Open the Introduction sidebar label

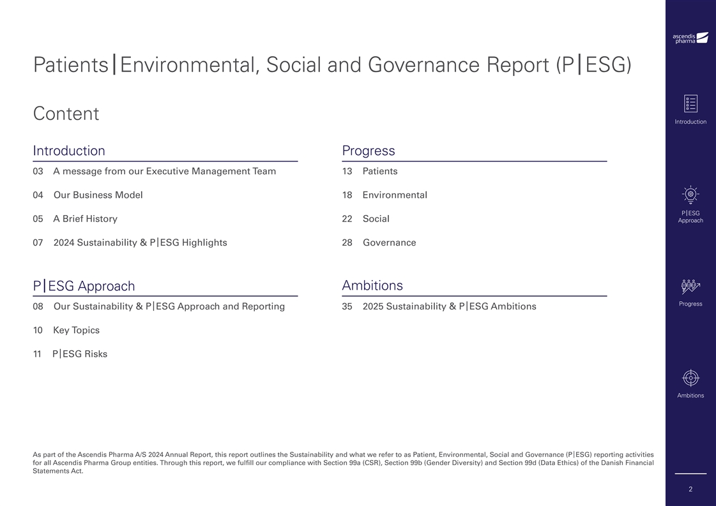click(690, 122)
